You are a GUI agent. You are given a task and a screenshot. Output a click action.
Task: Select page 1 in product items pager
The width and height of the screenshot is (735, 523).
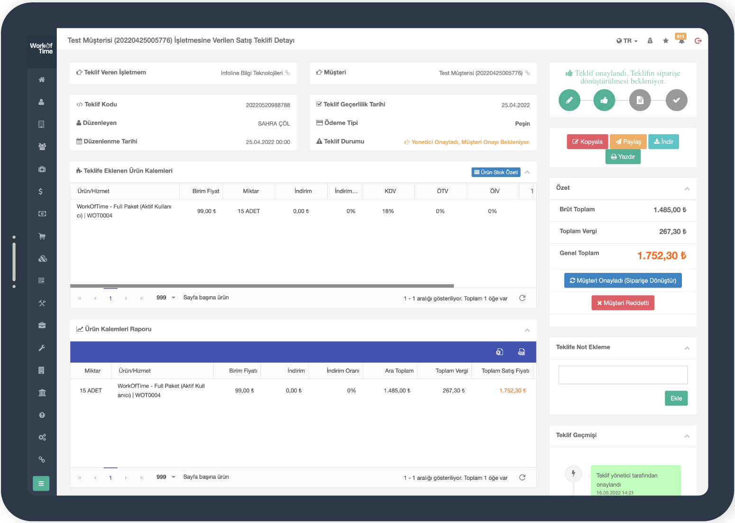pos(110,298)
